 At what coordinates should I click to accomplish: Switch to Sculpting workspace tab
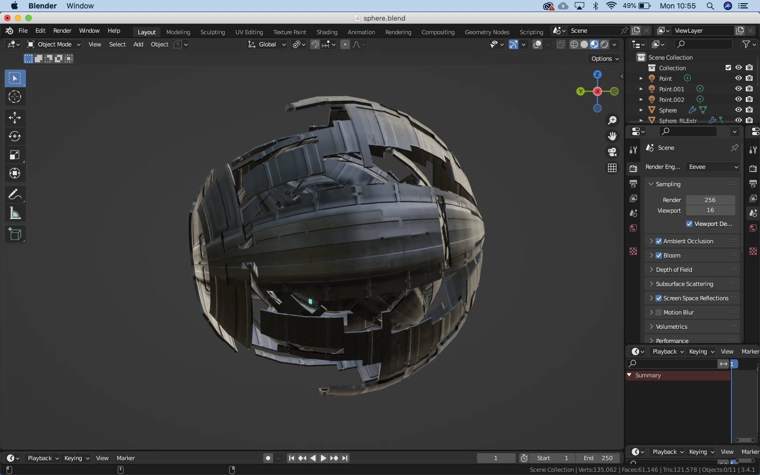tap(213, 32)
